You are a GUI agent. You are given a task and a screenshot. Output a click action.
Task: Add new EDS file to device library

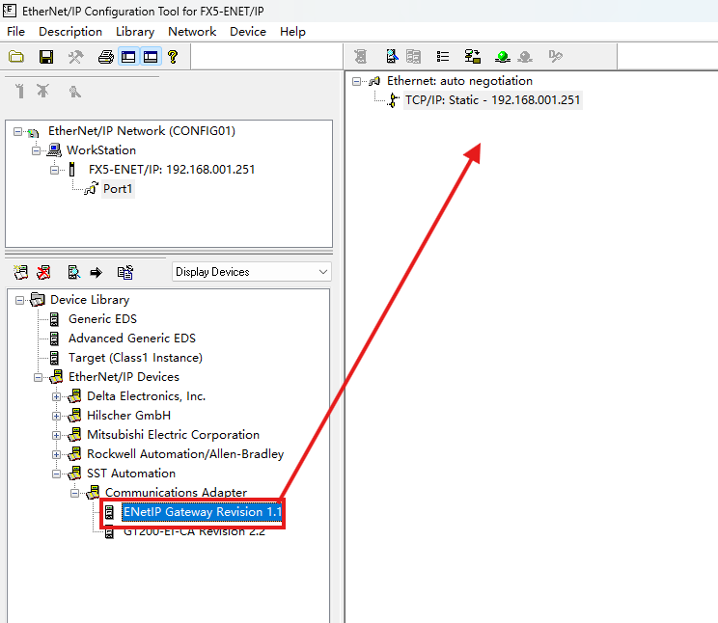pos(20,272)
